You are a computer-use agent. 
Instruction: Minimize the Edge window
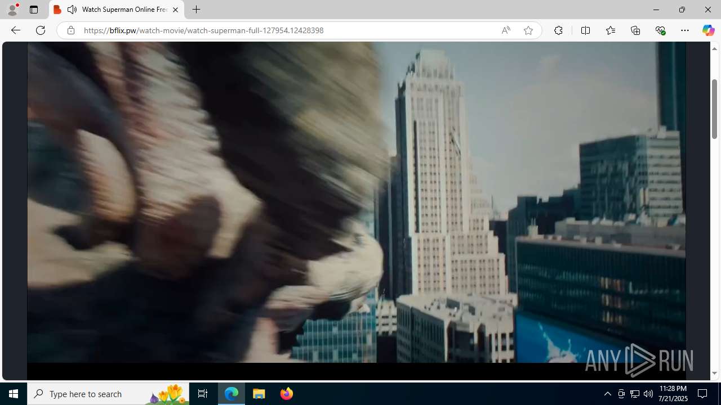[x=656, y=10]
